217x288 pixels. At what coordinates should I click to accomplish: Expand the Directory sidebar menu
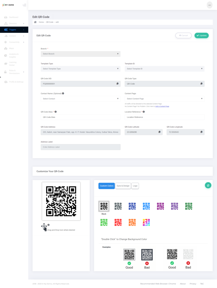[x=14, y=24]
